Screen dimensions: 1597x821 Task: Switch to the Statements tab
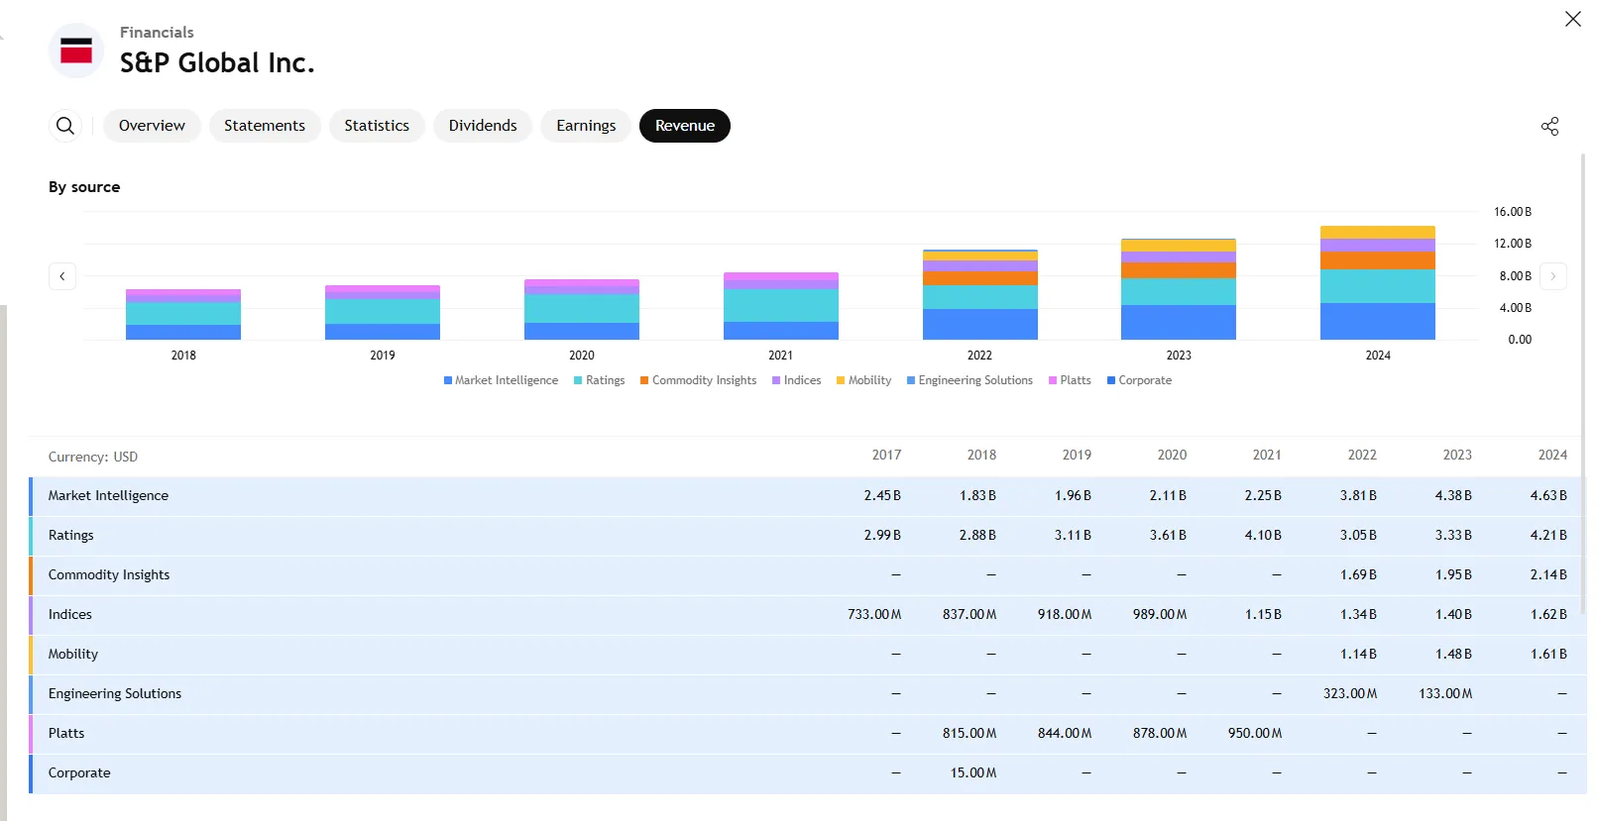pyautogui.click(x=265, y=126)
